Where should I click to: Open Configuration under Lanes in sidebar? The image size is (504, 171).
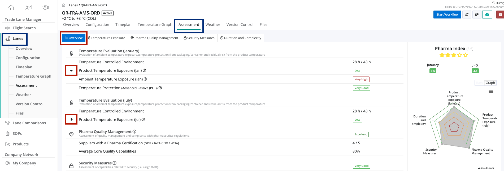pyautogui.click(x=28, y=58)
